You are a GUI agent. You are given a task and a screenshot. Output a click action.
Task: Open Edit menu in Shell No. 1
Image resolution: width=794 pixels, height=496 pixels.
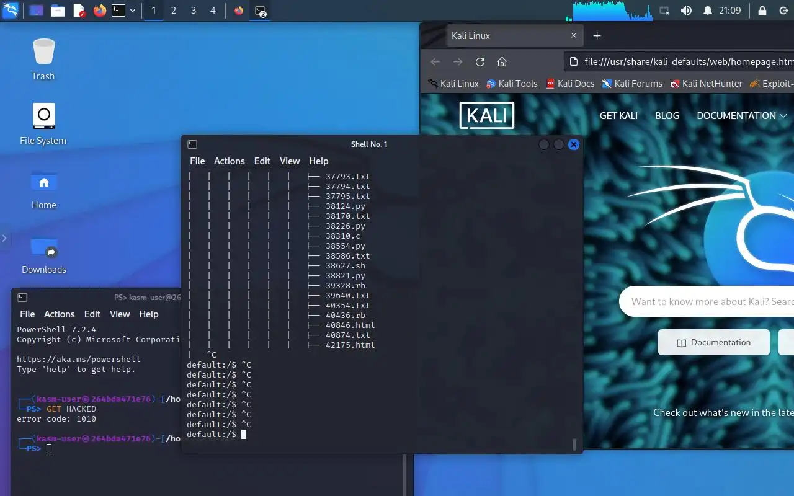262,161
